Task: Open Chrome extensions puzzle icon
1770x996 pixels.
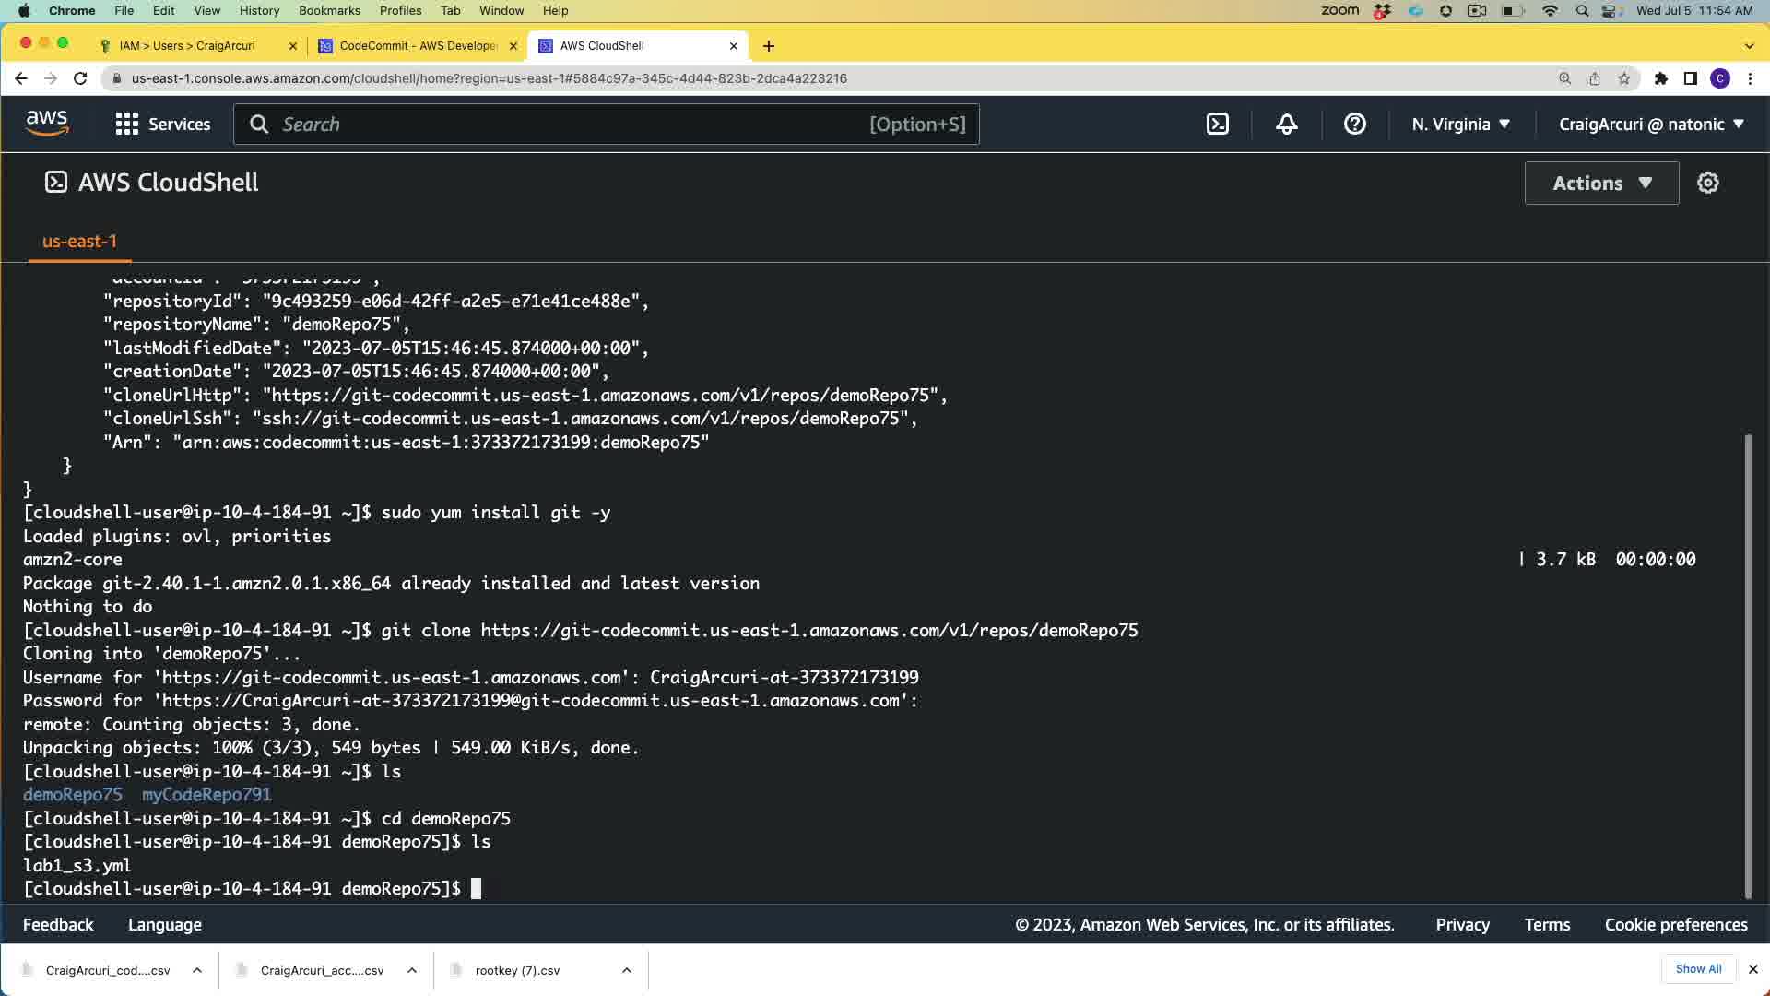Action: [x=1660, y=78]
